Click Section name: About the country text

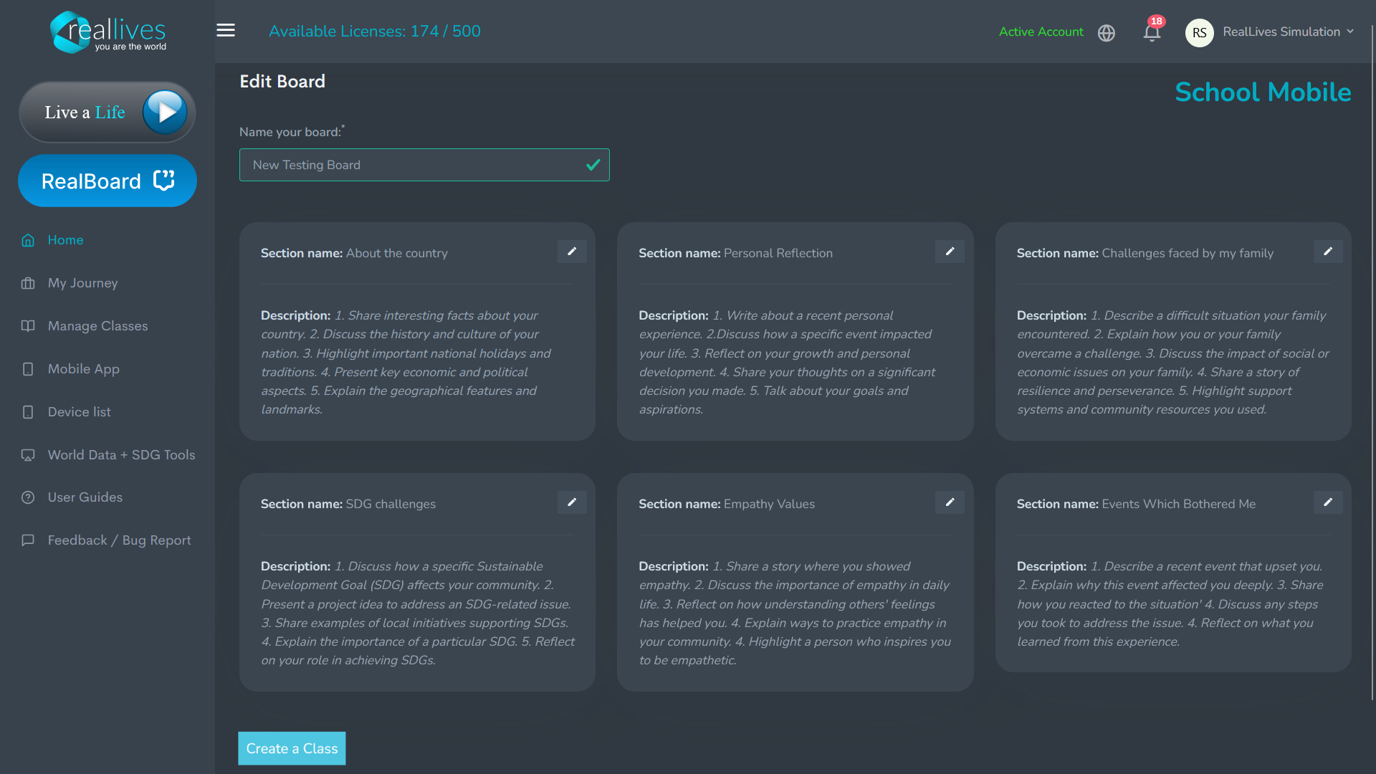(x=354, y=253)
